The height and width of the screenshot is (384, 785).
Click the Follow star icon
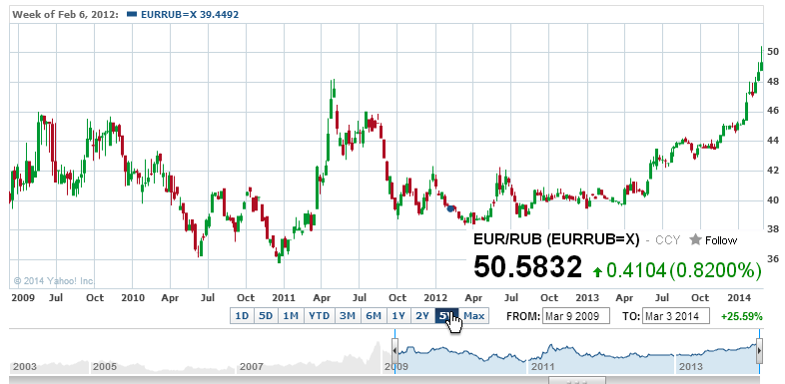click(695, 240)
